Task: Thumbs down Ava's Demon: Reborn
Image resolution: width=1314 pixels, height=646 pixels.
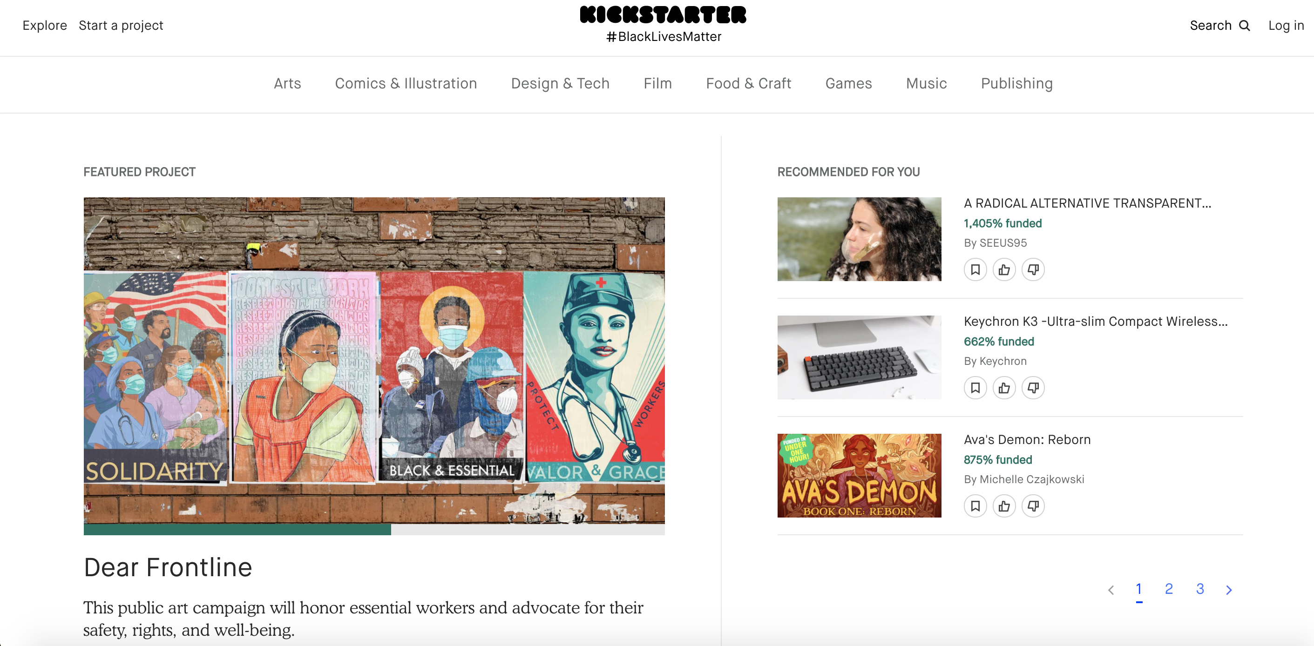Action: click(1033, 506)
